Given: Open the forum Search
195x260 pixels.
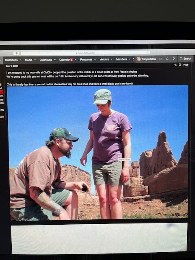Looking at the screenshot, I should pos(186,58).
